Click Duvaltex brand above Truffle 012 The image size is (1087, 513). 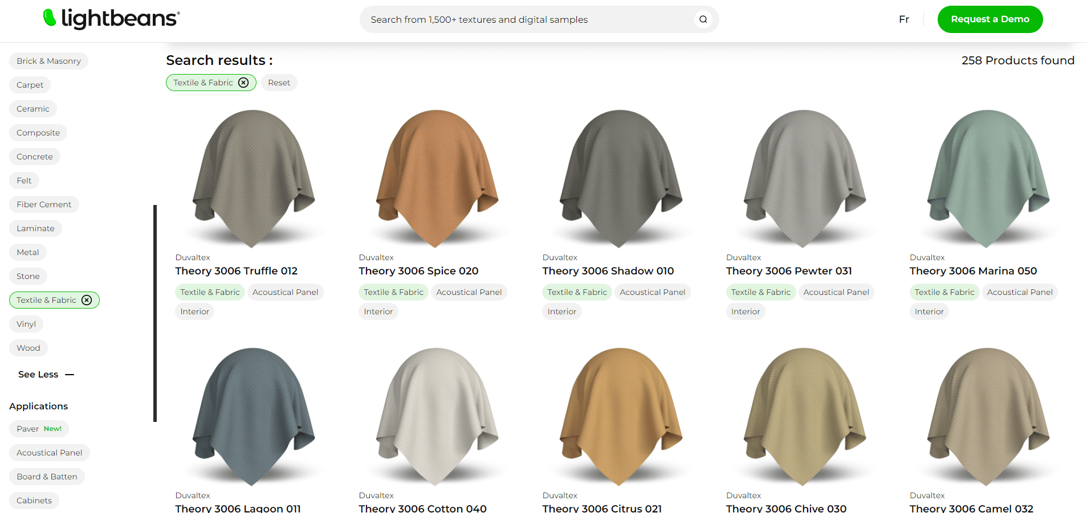[x=193, y=257]
